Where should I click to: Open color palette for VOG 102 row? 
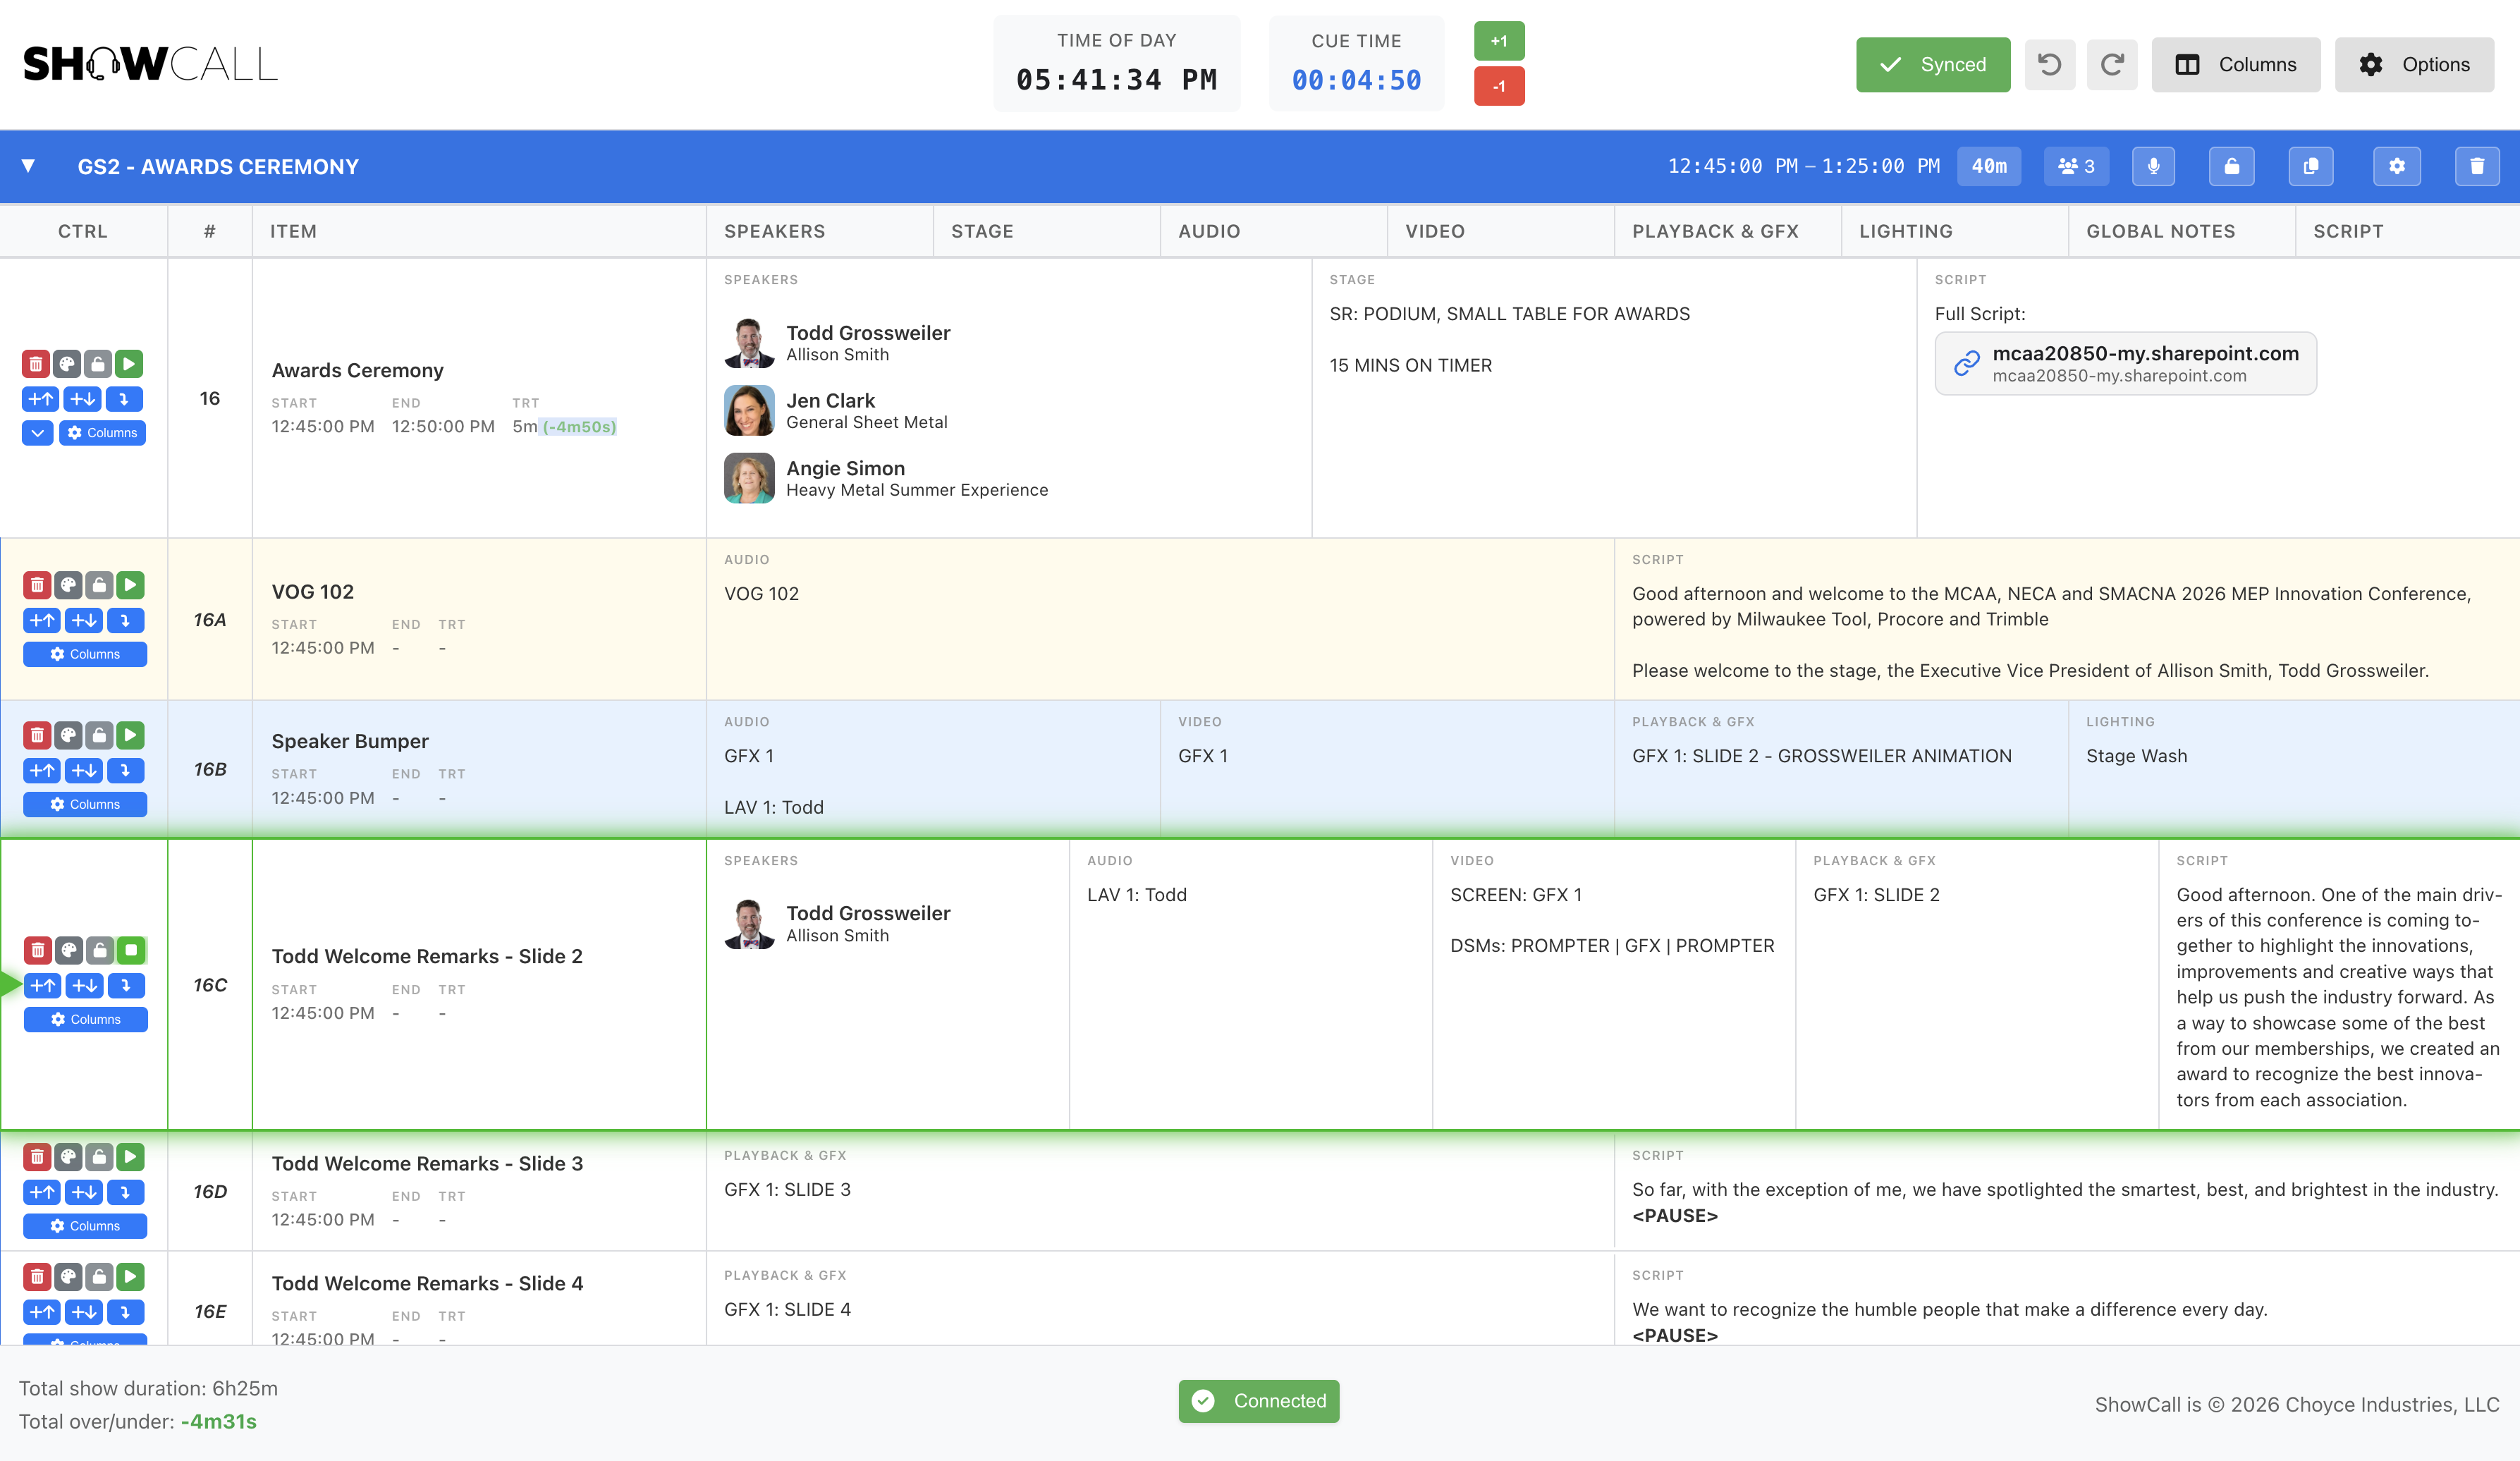[x=68, y=585]
